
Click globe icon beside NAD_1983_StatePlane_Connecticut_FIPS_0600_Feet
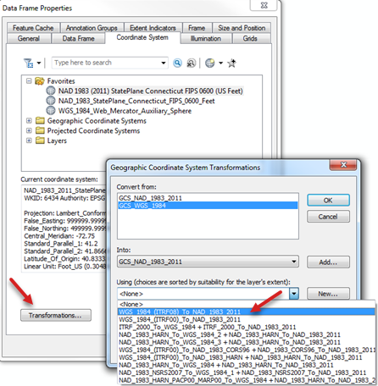point(51,101)
